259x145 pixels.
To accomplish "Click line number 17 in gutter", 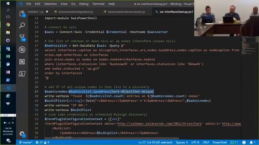I will [36, 46].
